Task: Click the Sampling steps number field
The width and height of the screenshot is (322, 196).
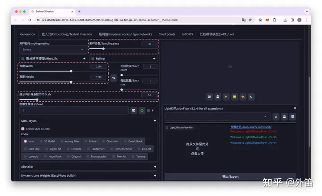Action: click(149, 44)
